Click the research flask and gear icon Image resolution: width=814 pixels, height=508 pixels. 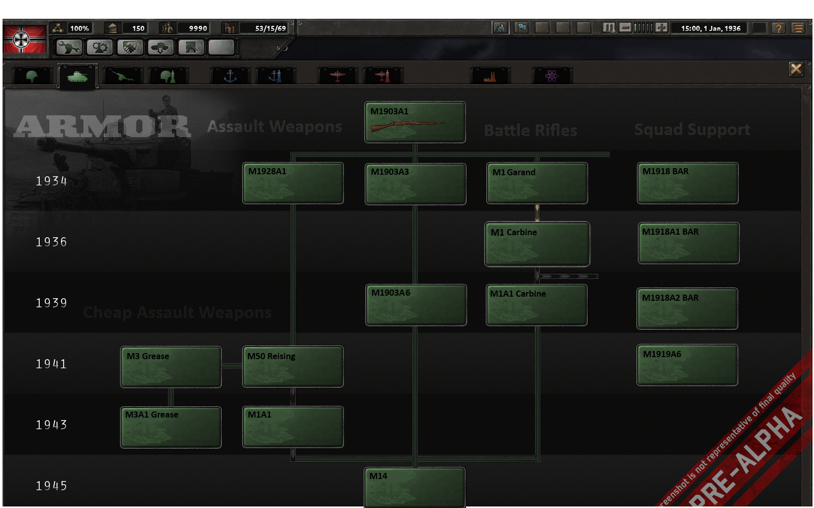pos(99,48)
